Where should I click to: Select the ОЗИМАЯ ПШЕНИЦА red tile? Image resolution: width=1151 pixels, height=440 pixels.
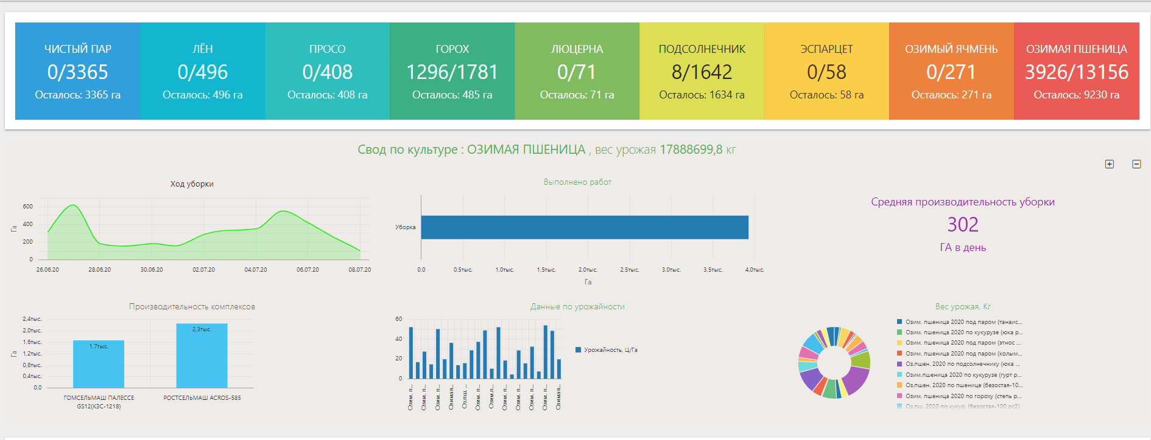click(1076, 71)
